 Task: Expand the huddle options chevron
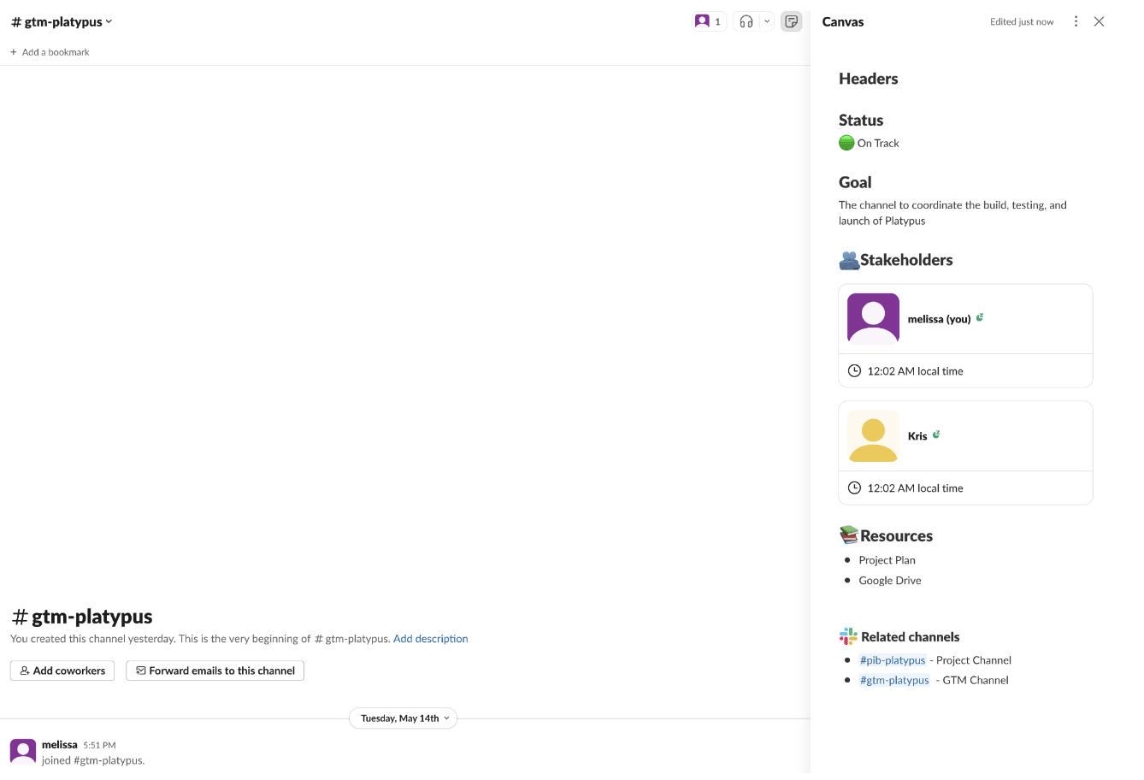pos(767,21)
